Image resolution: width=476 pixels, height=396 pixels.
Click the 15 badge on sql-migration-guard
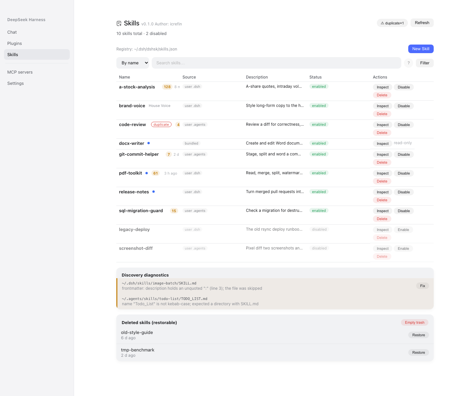point(174,211)
